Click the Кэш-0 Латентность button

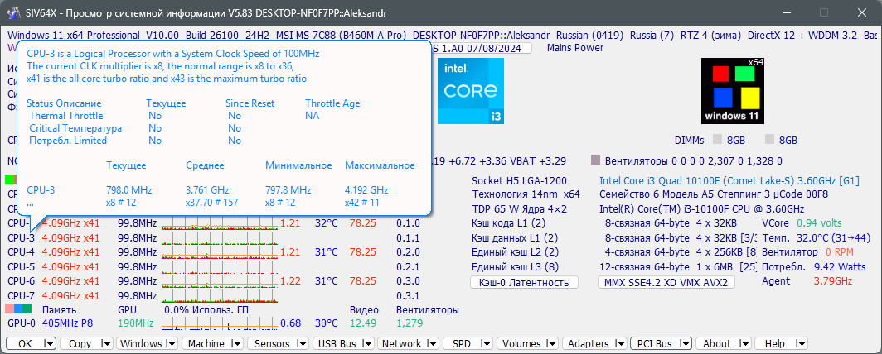pos(524,282)
